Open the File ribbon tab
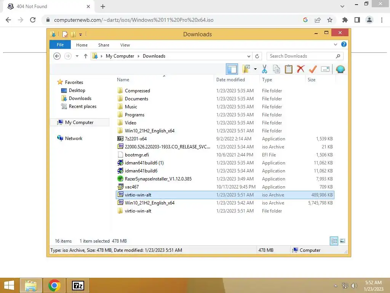This screenshot has height=293, width=390. (x=60, y=45)
